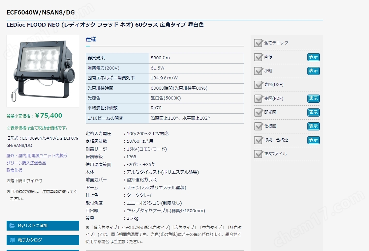
Task: Toggle the 全てチェック checkbox
Action: [258, 43]
